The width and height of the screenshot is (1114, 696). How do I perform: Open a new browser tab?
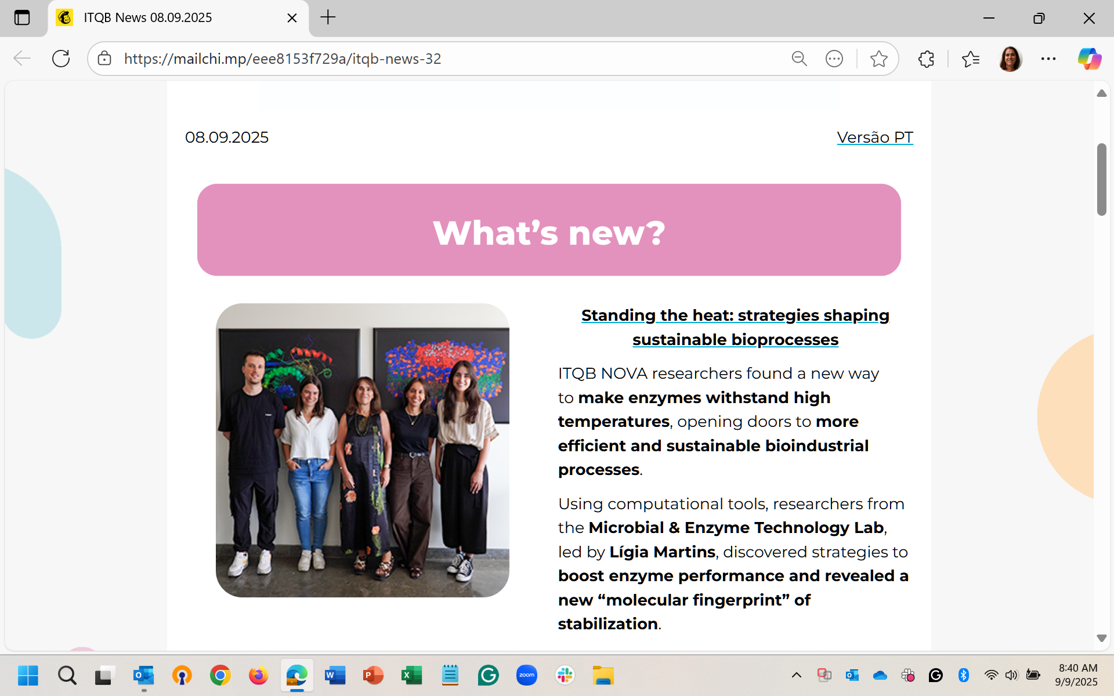pyautogui.click(x=328, y=17)
